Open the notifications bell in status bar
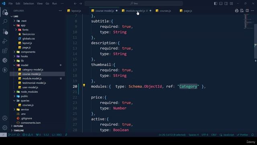 [x=253, y=135]
